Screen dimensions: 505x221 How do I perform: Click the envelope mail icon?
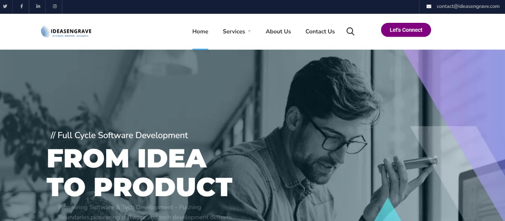429,6
